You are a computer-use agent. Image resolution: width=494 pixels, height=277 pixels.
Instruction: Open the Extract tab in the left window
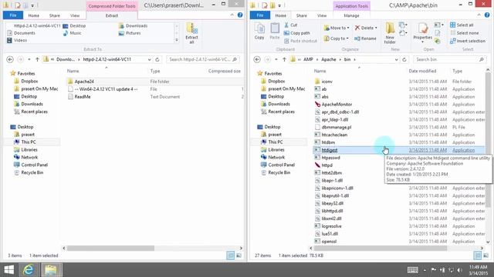[x=111, y=15]
